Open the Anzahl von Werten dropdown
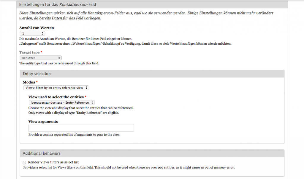The width and height of the screenshot is (304, 179). 32,34
